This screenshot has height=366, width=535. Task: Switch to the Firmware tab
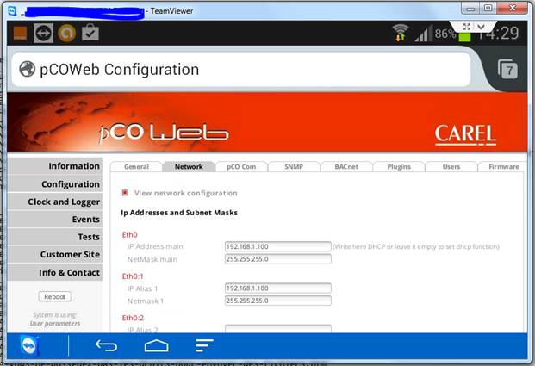point(504,167)
